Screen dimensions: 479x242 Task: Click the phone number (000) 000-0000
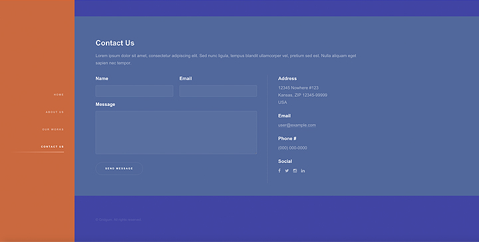292,148
